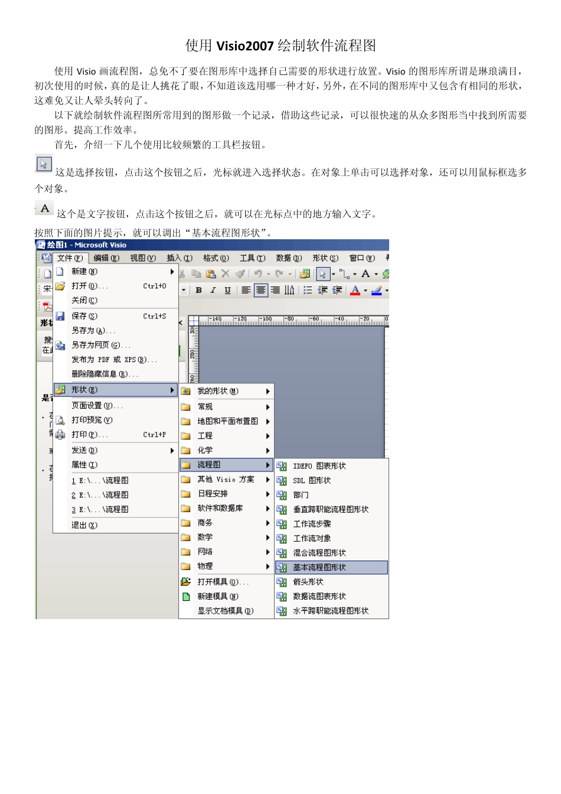561x794 pixels.
Task: Expand 流程图 folder submenu
Action: pos(226,465)
